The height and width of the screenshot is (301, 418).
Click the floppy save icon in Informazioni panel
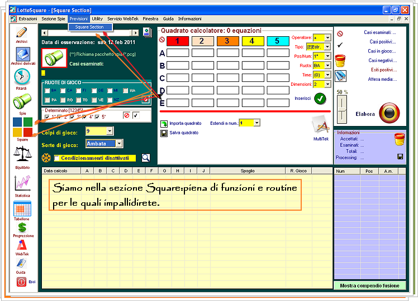400,157
